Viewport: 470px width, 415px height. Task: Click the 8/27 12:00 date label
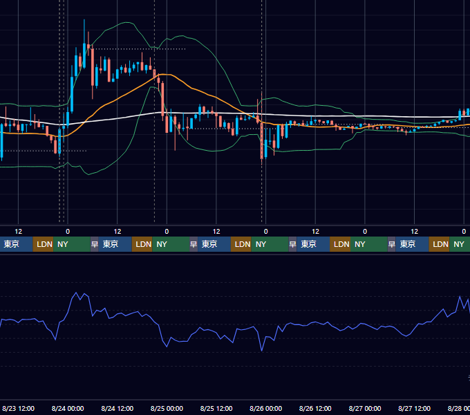coord(414,408)
